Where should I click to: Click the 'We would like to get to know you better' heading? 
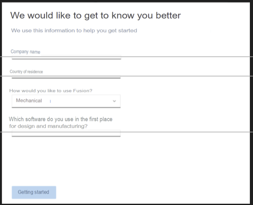[96, 15]
